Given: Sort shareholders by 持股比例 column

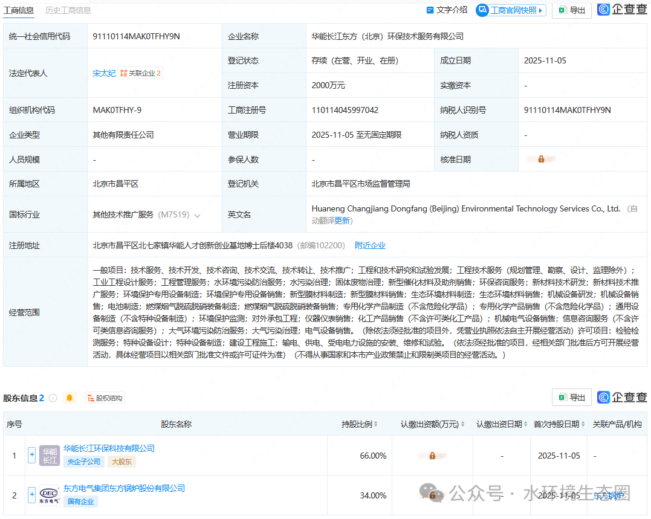Looking at the screenshot, I should [359, 424].
